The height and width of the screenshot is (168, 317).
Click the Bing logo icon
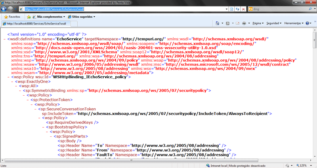point(250,9)
